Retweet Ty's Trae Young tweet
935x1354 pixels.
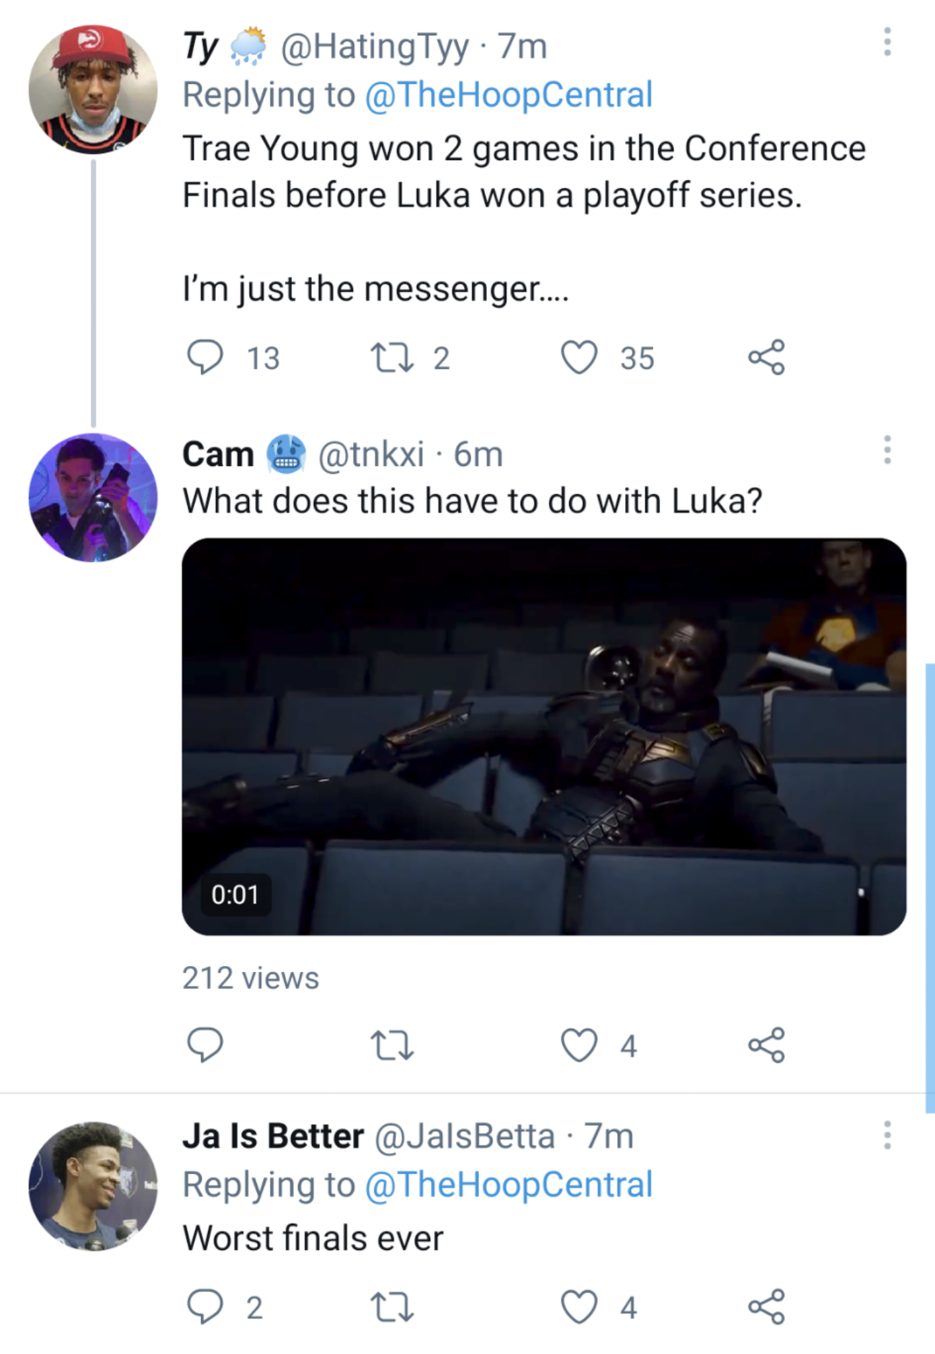click(x=393, y=358)
